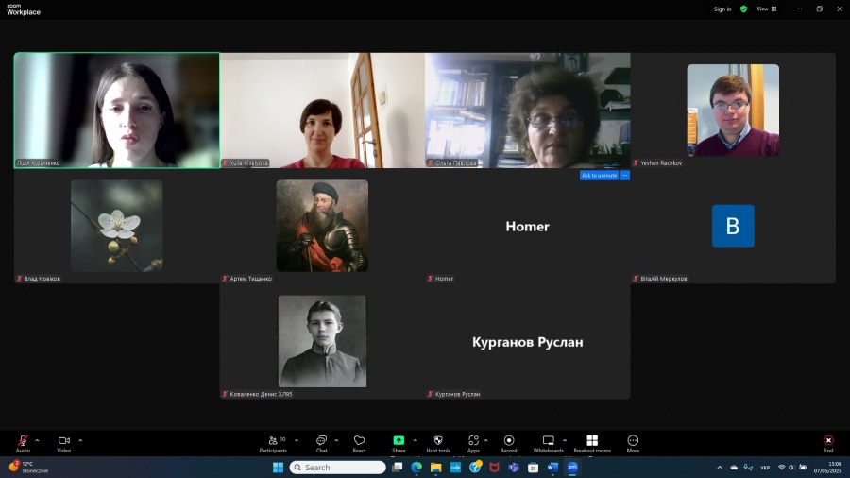Screen dimensions: 850x478
Task: Expand the audio options arrow next to Audio
Action: click(37, 440)
